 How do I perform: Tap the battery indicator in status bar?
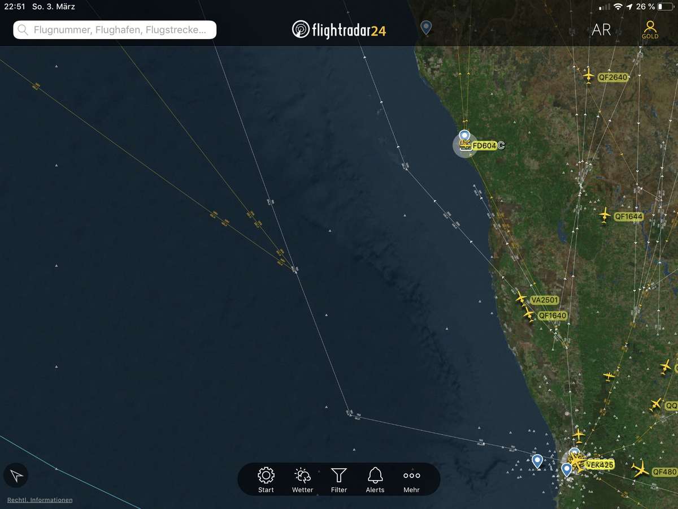tap(665, 7)
